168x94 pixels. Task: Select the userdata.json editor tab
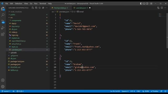point(82,8)
